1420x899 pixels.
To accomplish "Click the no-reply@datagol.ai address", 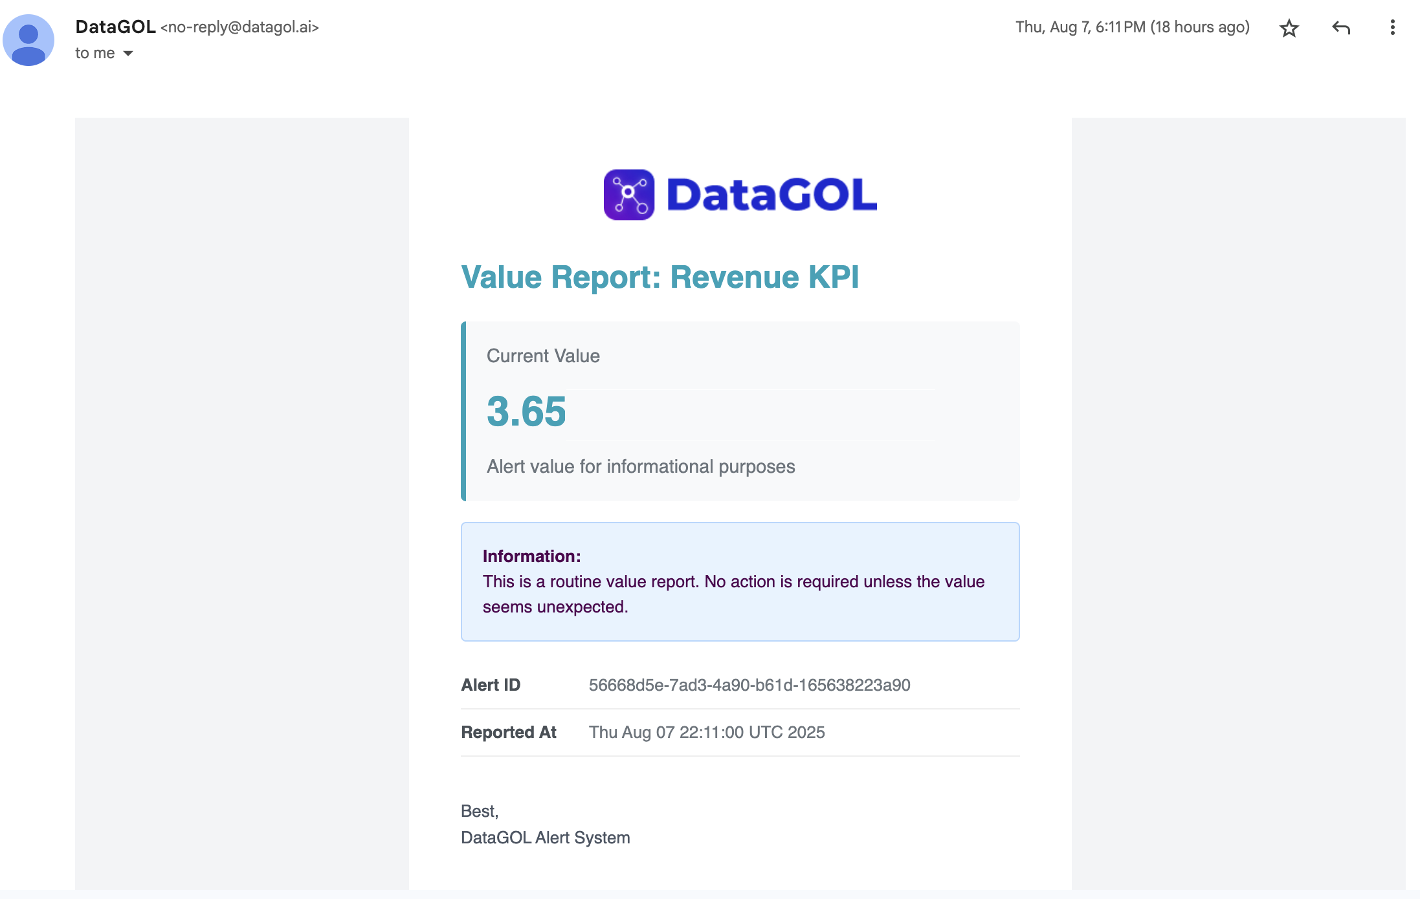I will point(239,27).
